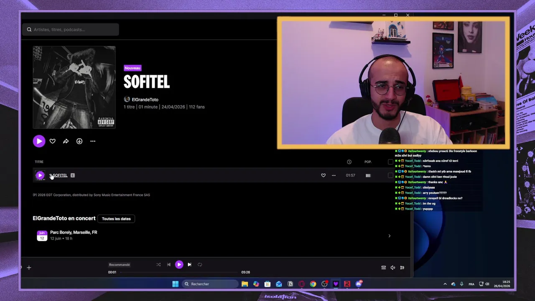
Task: Switch to Deezer purple heart taskbar icon
Action: [336, 284]
